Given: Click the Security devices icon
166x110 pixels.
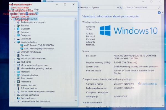Looking at the screenshot, I should point(18,85).
